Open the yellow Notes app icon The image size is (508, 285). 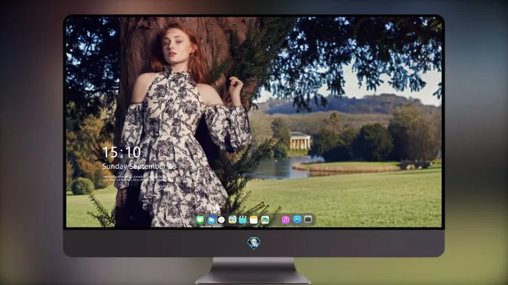coord(254,220)
